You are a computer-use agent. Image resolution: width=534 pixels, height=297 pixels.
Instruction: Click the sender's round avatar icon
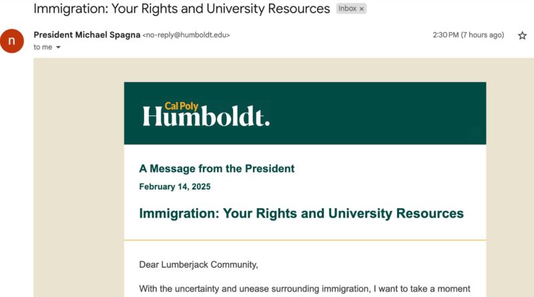click(x=11, y=40)
